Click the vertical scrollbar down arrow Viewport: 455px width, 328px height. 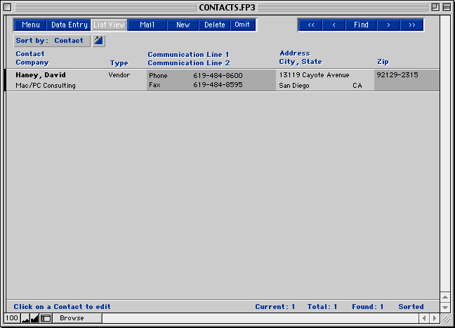click(x=445, y=308)
